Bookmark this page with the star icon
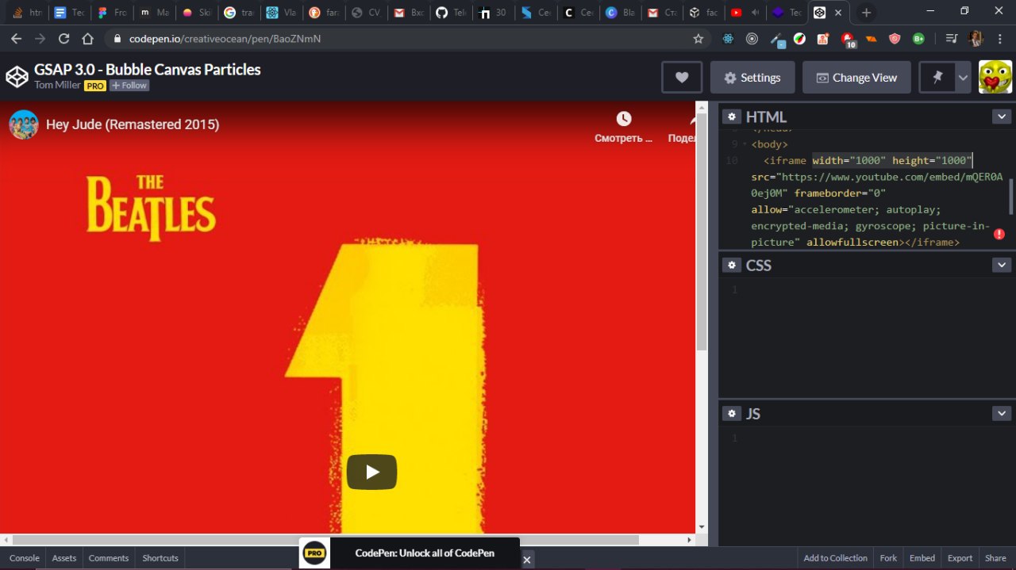Image resolution: width=1016 pixels, height=570 pixels. pyautogui.click(x=698, y=38)
